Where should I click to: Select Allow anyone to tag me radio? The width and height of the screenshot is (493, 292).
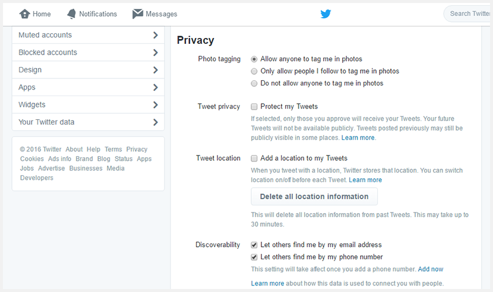tap(254, 59)
